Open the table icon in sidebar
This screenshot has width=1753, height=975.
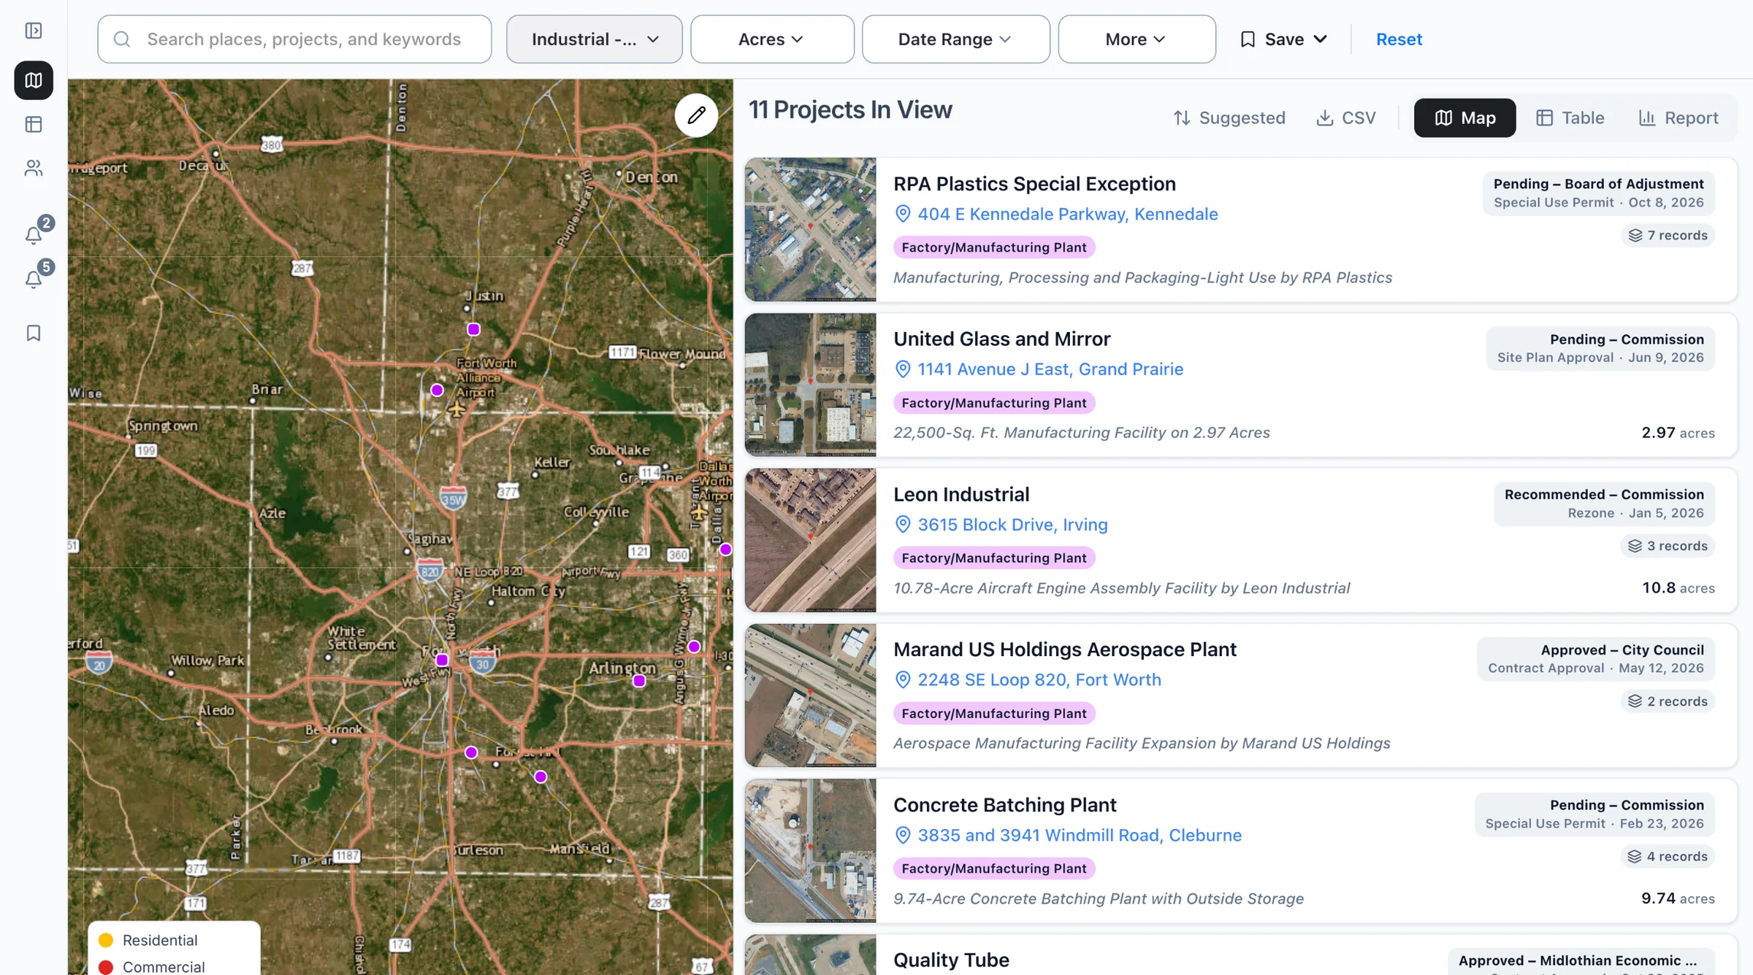pos(34,125)
